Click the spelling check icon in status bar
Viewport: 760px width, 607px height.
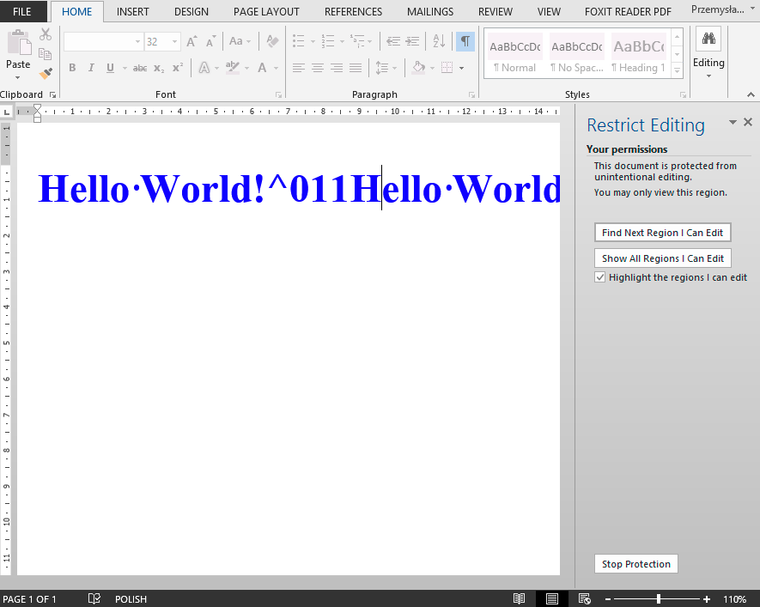(94, 598)
